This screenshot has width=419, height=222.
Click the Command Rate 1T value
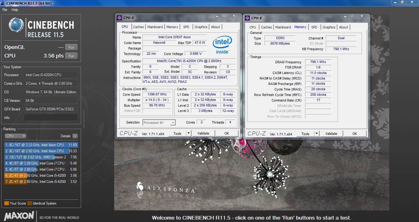(318, 100)
